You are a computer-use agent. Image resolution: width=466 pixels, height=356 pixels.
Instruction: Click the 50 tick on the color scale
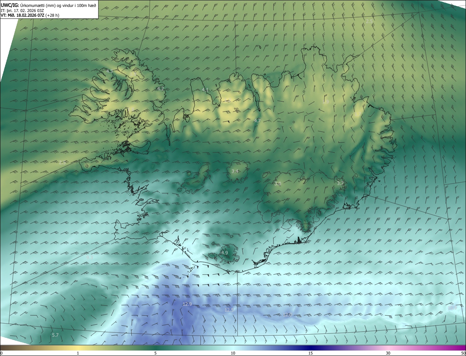point(463,353)
